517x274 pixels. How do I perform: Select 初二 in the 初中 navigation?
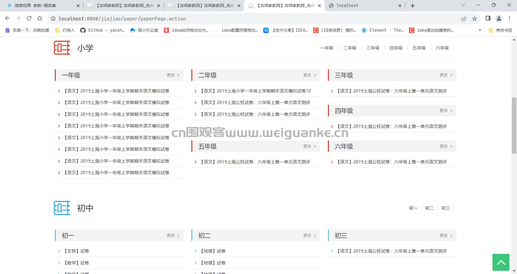point(429,208)
